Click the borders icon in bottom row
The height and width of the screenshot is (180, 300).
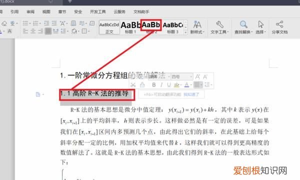coord(84,31)
